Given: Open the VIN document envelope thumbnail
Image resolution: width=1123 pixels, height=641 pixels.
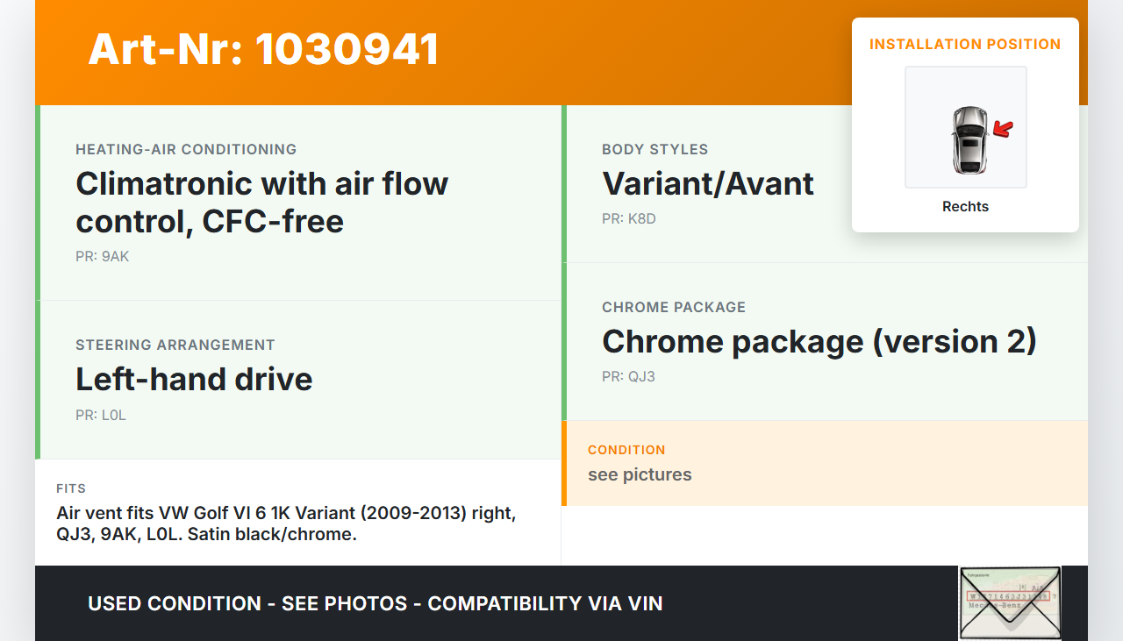Looking at the screenshot, I should point(1010,602).
